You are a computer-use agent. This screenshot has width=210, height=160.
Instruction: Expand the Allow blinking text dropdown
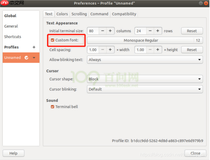click(145, 60)
